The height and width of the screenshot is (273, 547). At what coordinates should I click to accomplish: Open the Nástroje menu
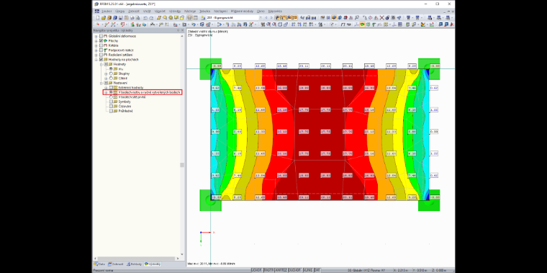pyautogui.click(x=190, y=12)
